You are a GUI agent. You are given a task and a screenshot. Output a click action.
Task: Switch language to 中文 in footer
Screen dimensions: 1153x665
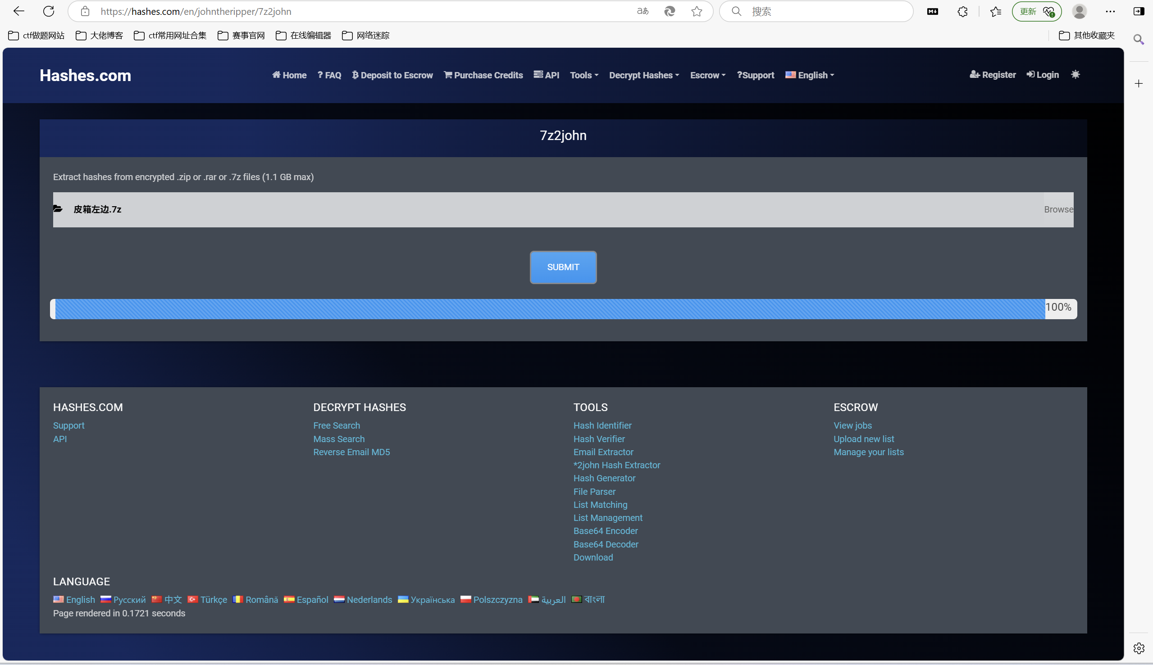(x=167, y=600)
